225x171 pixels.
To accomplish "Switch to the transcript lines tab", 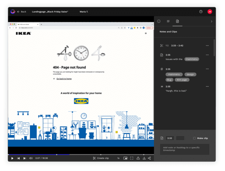I will [168, 21].
